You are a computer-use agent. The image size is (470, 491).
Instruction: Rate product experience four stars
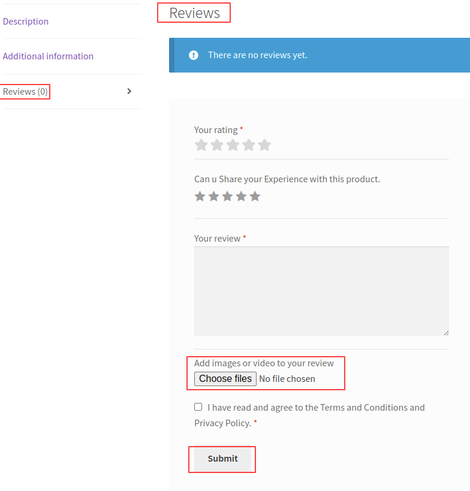[x=241, y=196]
